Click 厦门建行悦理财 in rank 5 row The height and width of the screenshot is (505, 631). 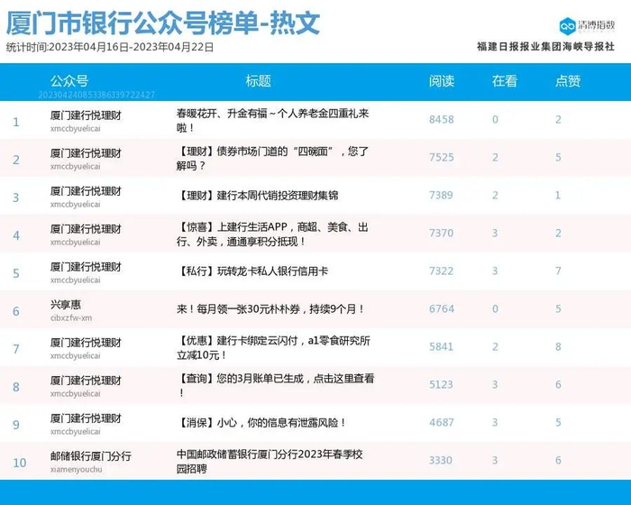tap(86, 267)
